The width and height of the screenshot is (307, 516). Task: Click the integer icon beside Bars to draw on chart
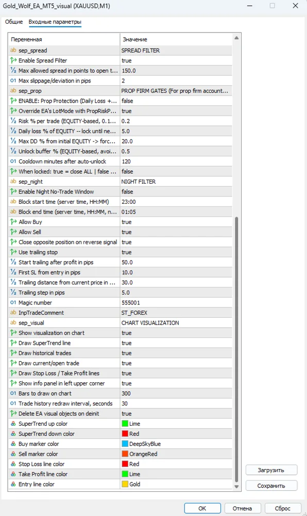(13, 394)
